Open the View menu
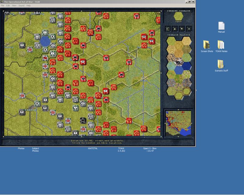Image resolution: width=244 pixels, height=195 pixels. pos(14,5)
